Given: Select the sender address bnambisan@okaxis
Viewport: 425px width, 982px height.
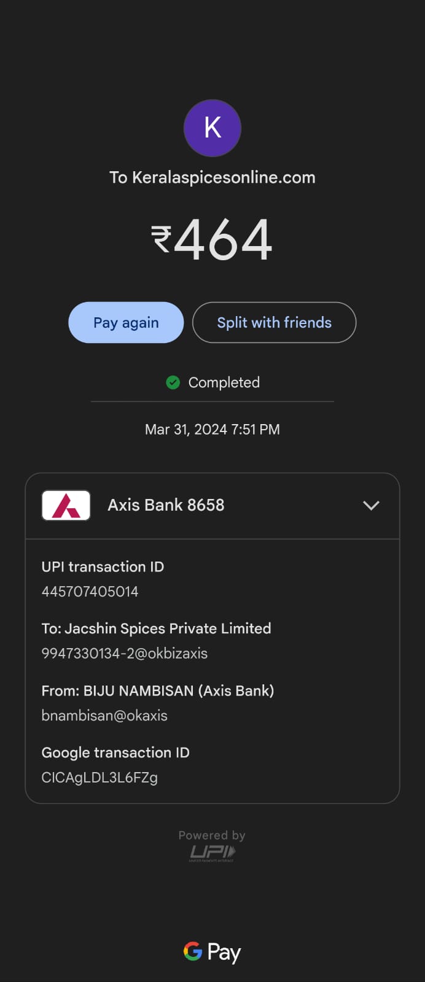Looking at the screenshot, I should click(x=104, y=716).
